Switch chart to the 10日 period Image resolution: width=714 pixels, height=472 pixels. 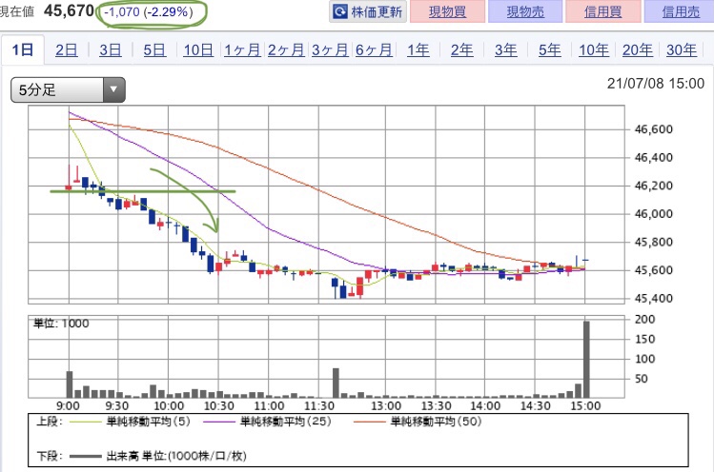[x=198, y=49]
